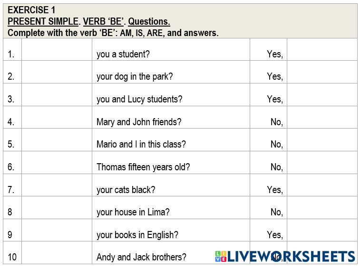Click the blank before 'Mario and I in this class?'

tap(57, 140)
